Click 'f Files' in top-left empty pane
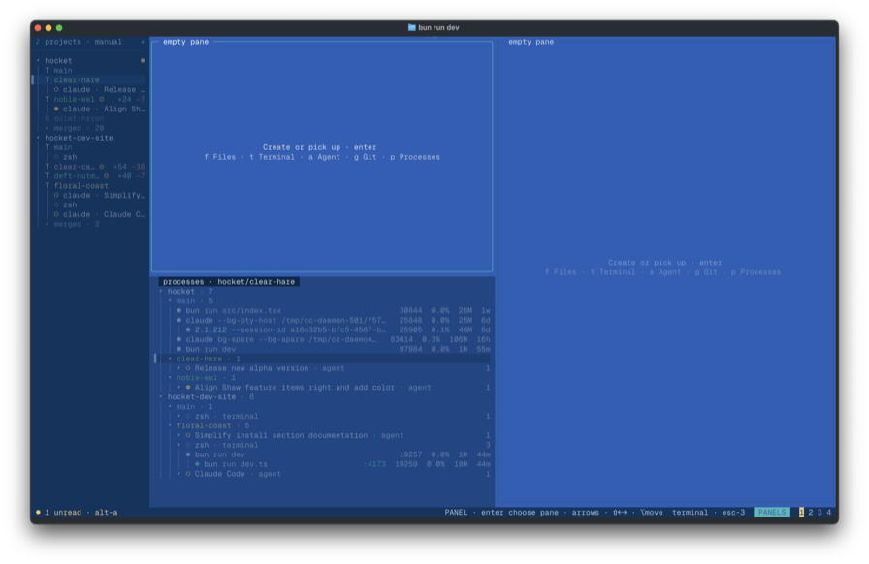Image resolution: width=869 pixels, height=564 pixels. (220, 157)
